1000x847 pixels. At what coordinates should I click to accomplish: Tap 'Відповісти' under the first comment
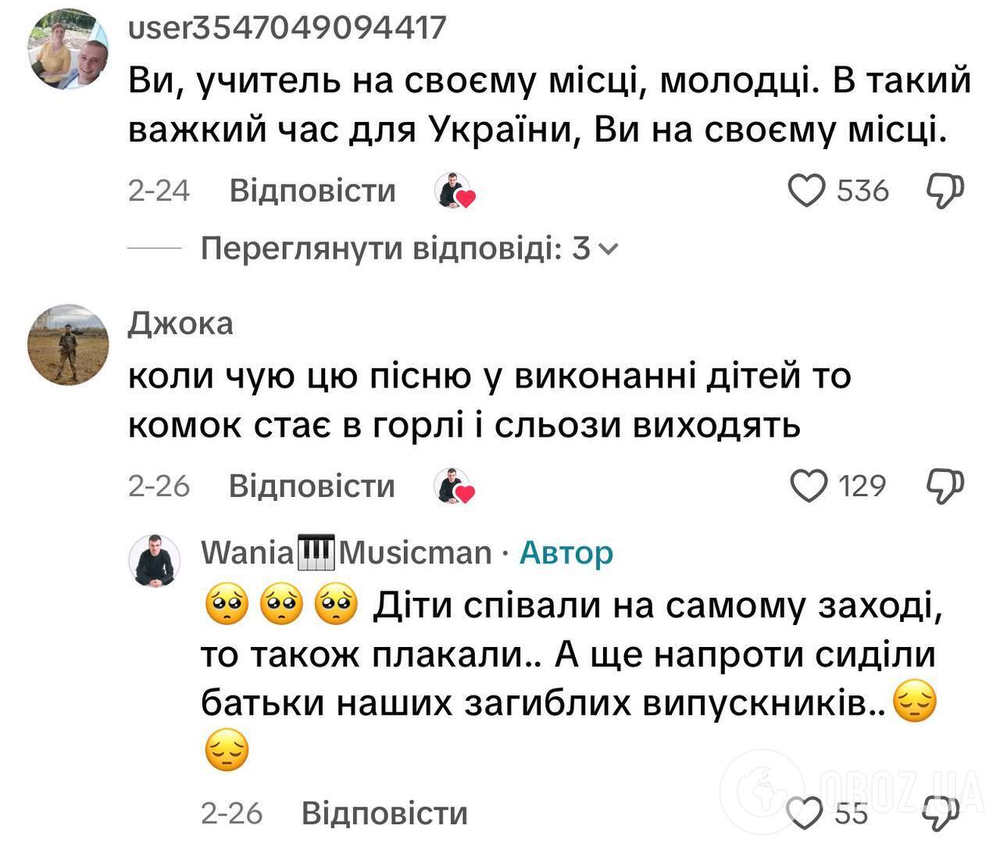pos(311,189)
